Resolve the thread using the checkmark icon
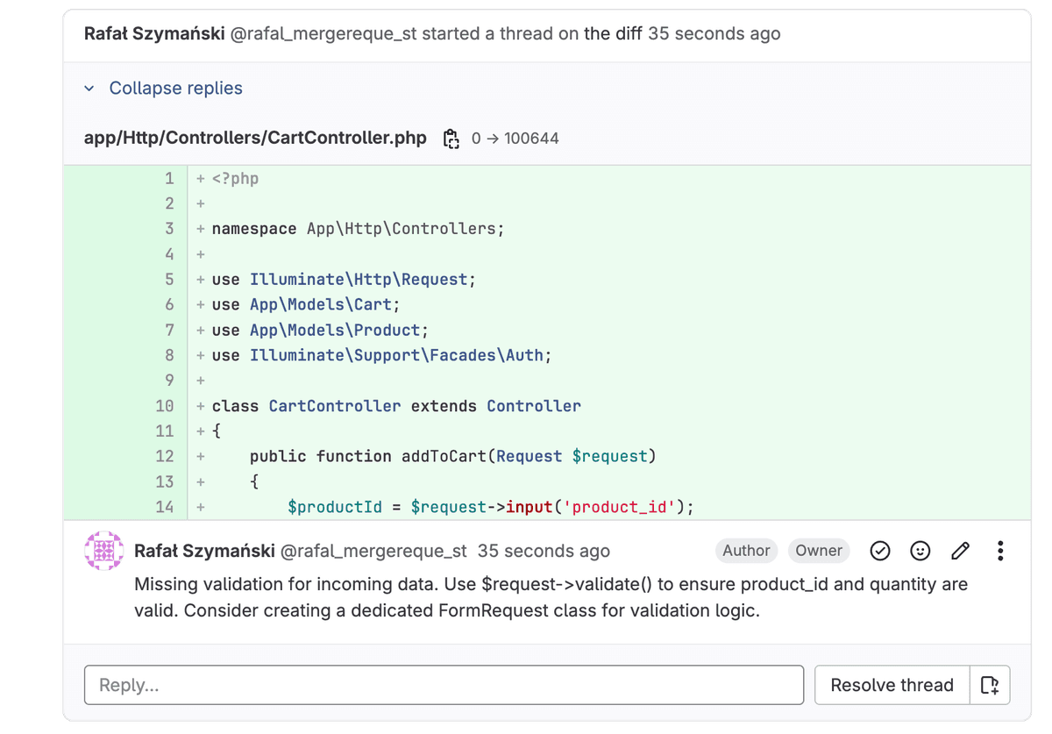 pyautogui.click(x=880, y=551)
